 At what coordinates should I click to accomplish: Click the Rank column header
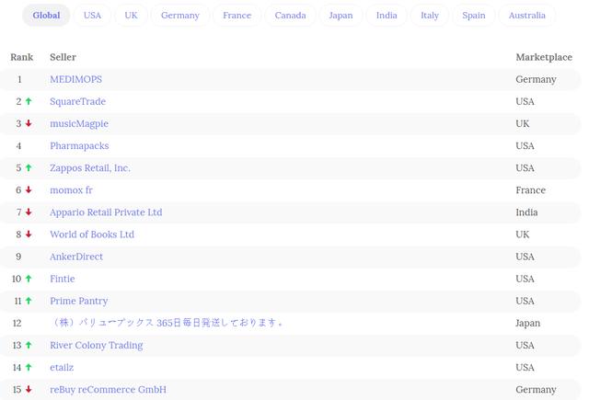point(22,57)
